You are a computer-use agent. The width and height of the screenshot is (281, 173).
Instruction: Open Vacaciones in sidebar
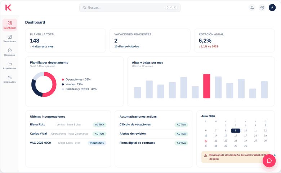click(x=10, y=39)
